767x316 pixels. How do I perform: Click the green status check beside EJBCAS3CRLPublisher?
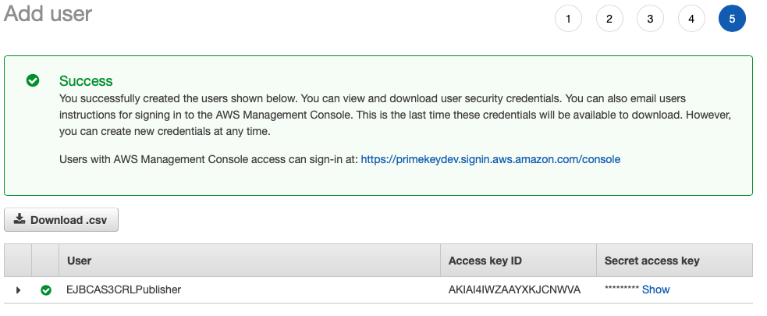pos(46,290)
